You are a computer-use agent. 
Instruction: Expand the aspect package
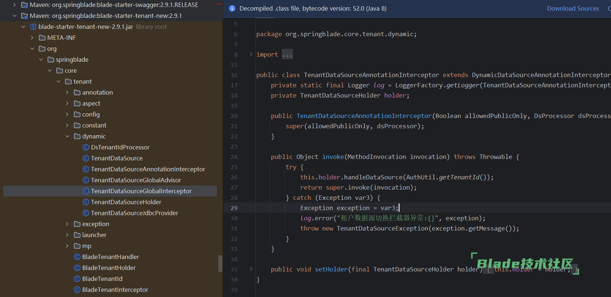click(x=67, y=103)
